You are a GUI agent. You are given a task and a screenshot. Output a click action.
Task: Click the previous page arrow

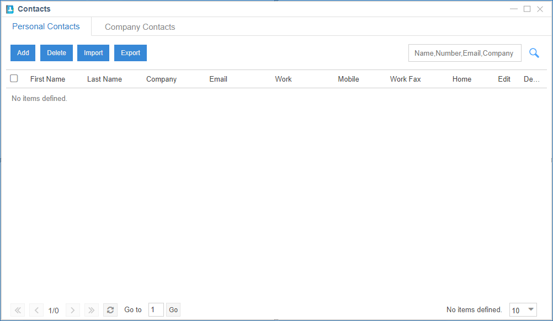(36, 310)
